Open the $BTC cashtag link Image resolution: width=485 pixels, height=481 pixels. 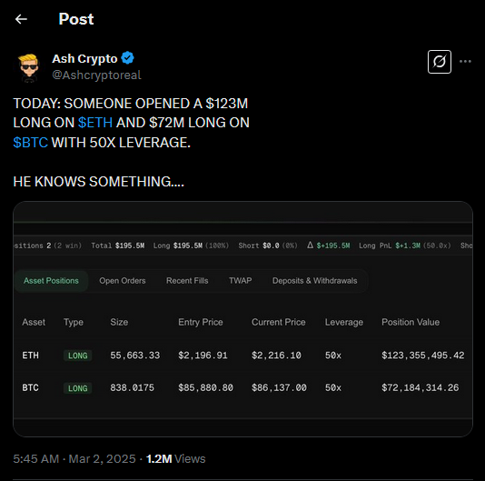[x=31, y=143]
